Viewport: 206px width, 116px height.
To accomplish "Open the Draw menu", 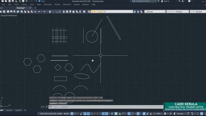I will pyautogui.click(x=39, y=5).
